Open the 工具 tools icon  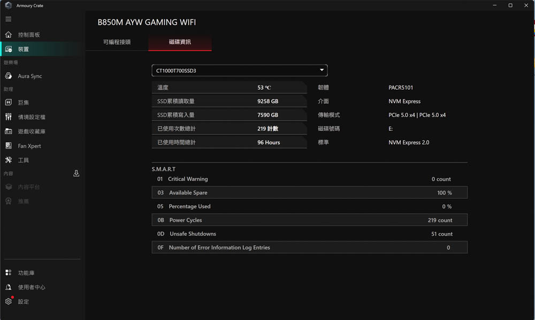pos(9,160)
